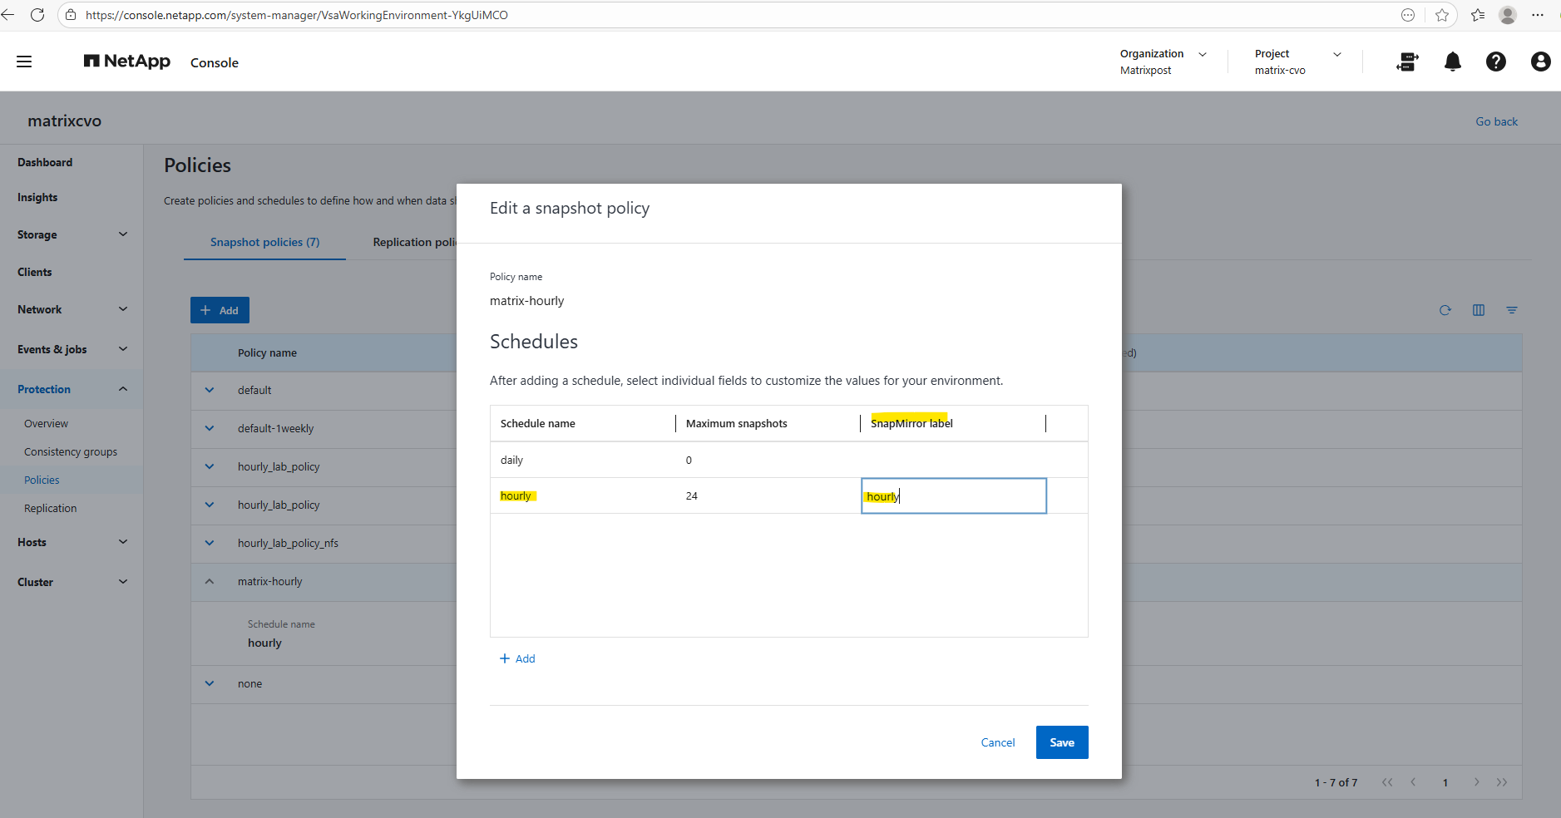Switch to the Snapshot policies tab
The image size is (1561, 818).
tap(264, 242)
